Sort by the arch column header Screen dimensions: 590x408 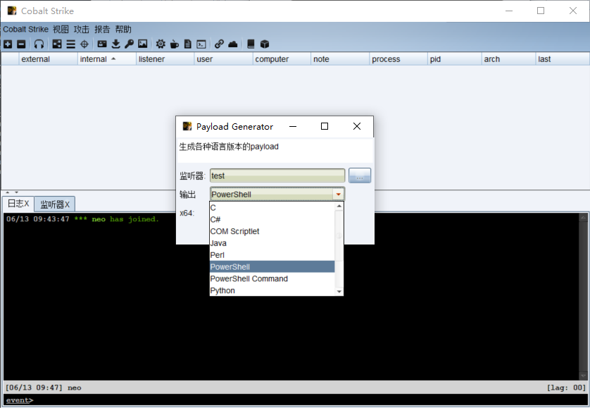(x=508, y=59)
